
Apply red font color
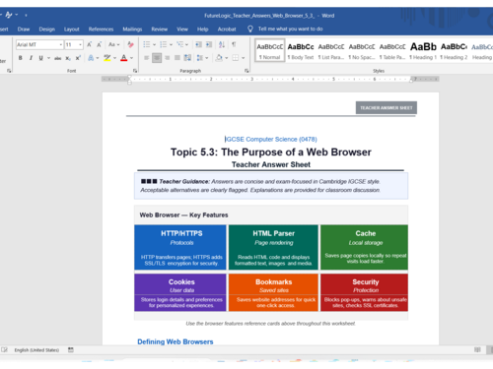coord(124,58)
